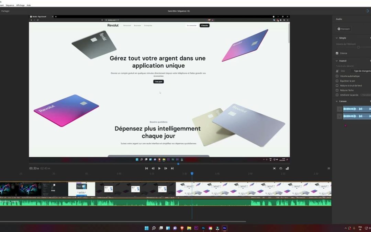
Task: Open the Windows Start menu
Action: tap(146, 228)
